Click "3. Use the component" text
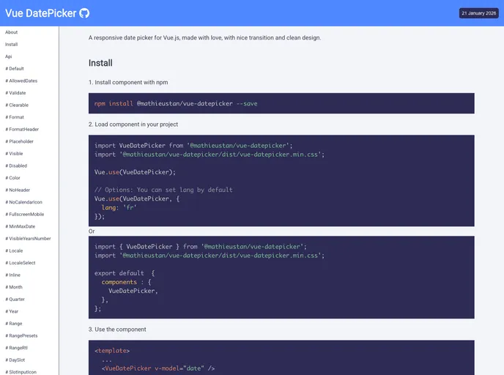 click(117, 330)
